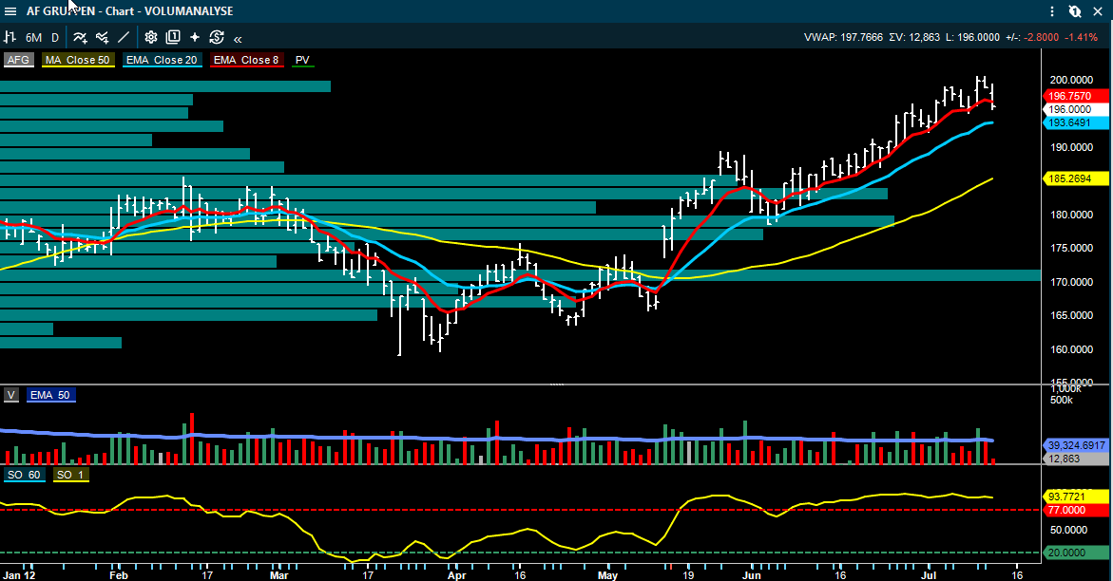This screenshot has height=581, width=1113.
Task: Open chart settings gear icon
Action: [x=150, y=37]
